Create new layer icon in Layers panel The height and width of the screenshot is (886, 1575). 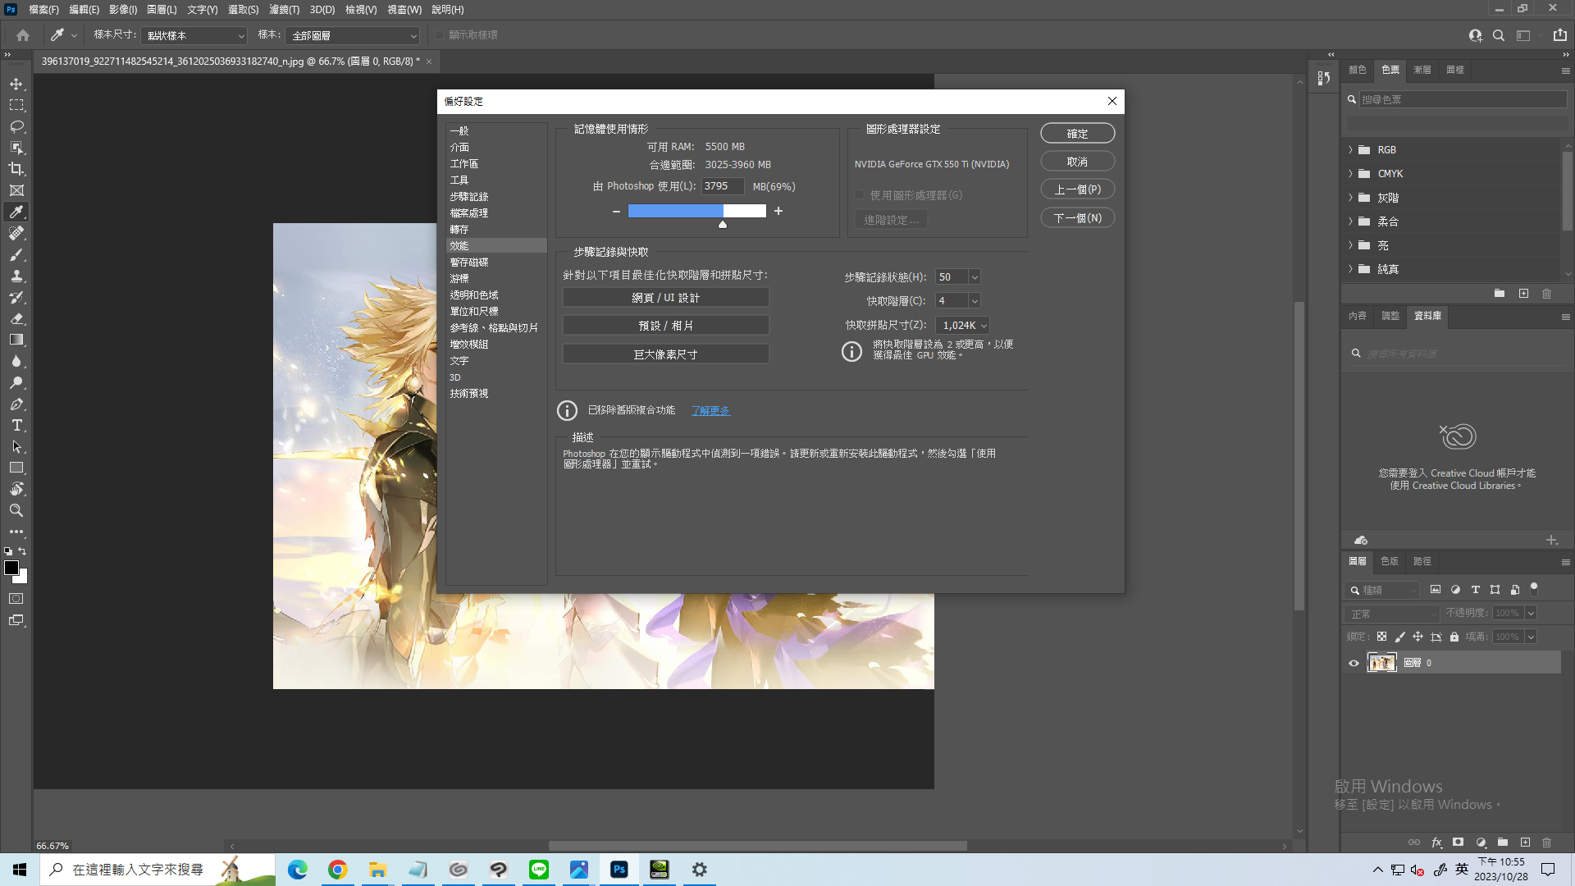click(x=1525, y=843)
